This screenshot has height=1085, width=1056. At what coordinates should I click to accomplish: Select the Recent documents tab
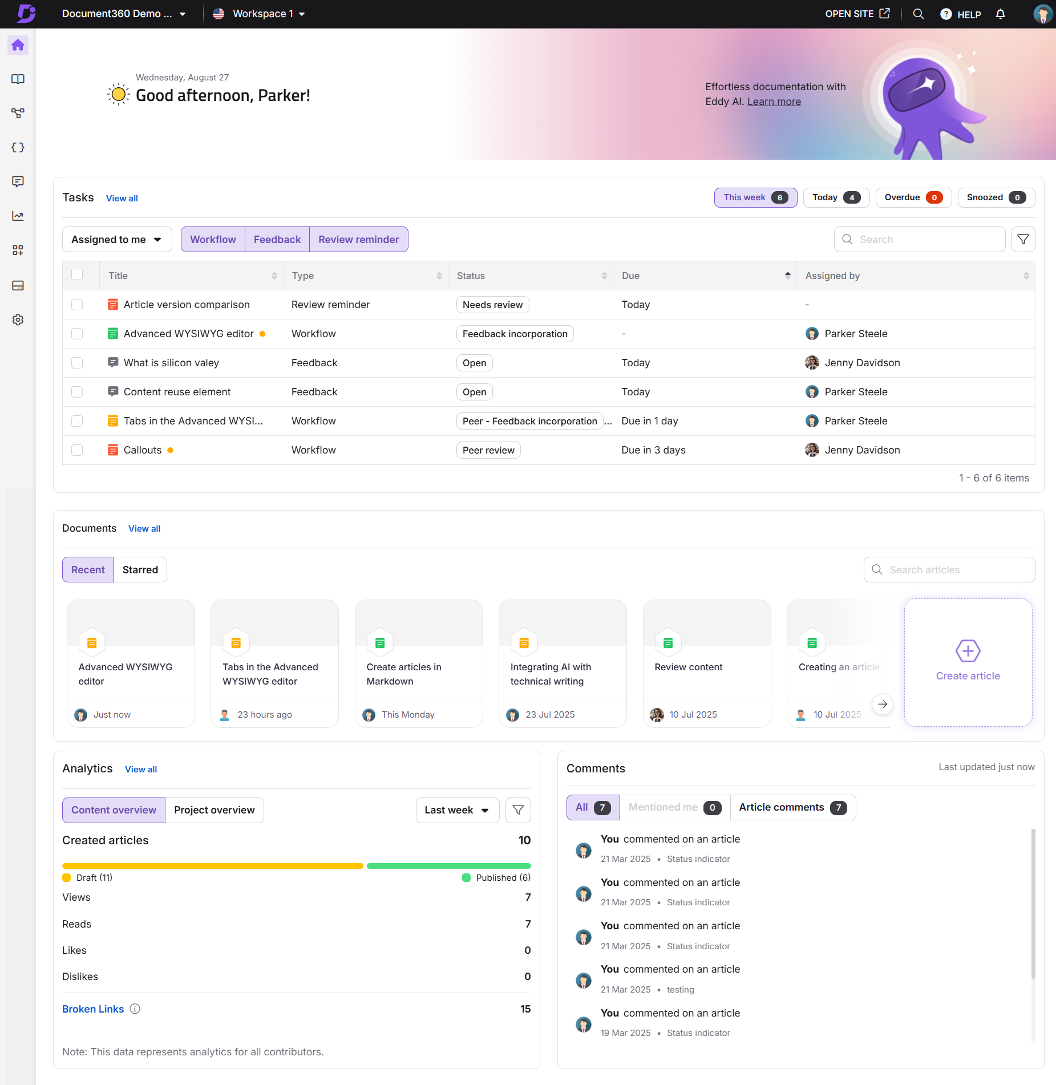(88, 570)
